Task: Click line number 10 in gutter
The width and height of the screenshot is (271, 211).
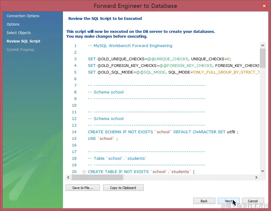Action: [x=74, y=105]
